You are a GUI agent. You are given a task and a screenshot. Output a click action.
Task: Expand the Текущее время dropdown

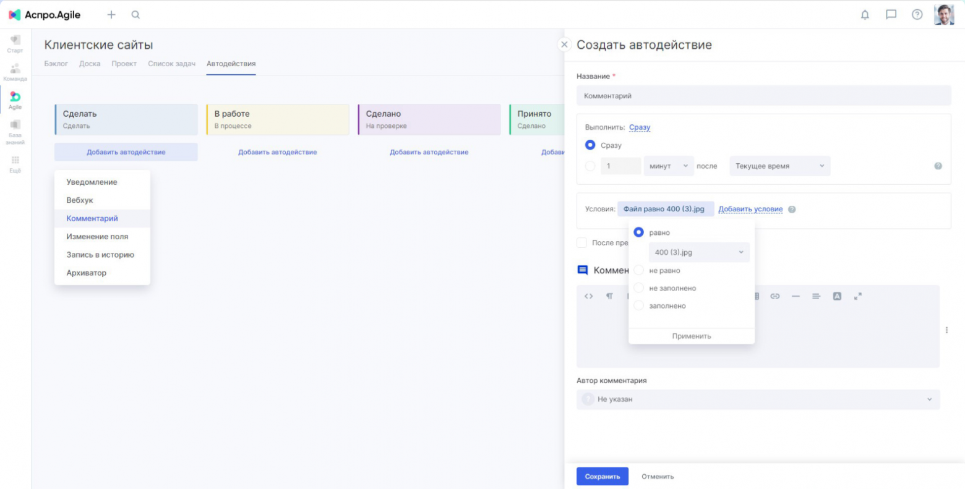click(x=779, y=166)
